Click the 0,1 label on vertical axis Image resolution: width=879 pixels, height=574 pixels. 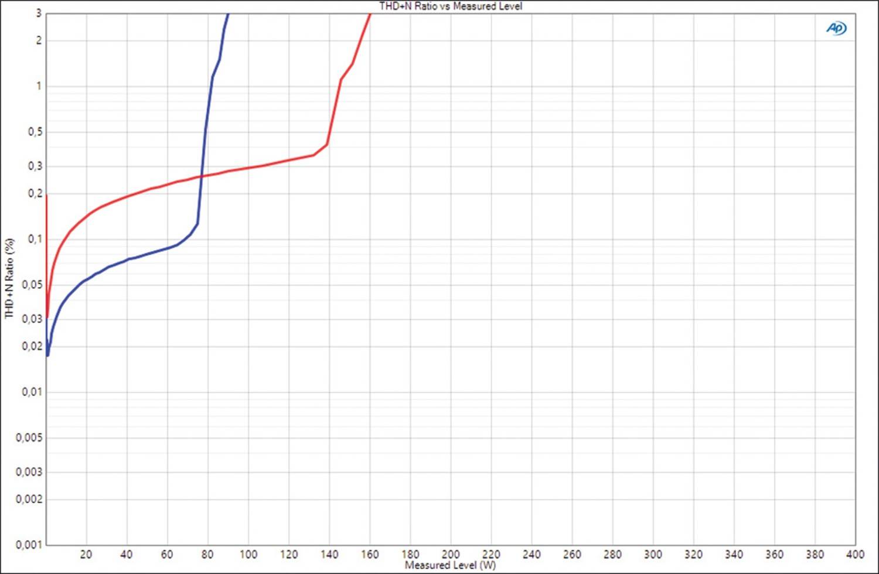pyautogui.click(x=35, y=239)
